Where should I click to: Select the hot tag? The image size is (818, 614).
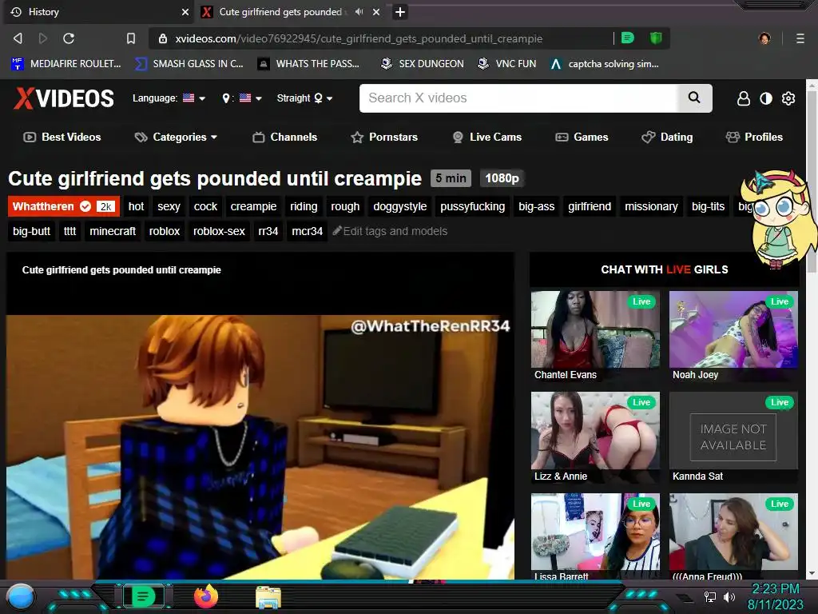point(136,206)
